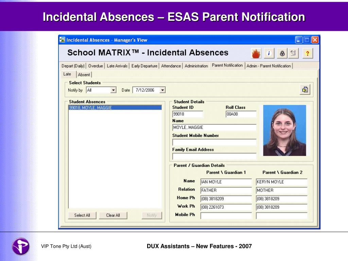Click the Notify button
348x261 pixels.
pos(152,215)
